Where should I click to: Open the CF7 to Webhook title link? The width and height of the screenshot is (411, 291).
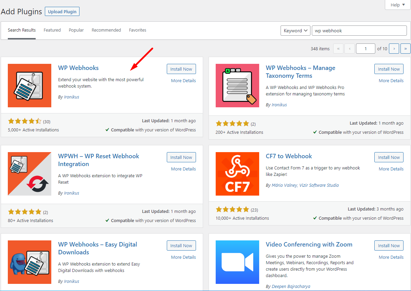pos(289,156)
